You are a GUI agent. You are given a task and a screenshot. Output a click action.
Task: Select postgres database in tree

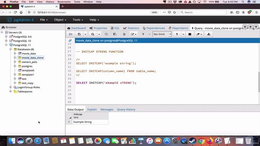27,66
